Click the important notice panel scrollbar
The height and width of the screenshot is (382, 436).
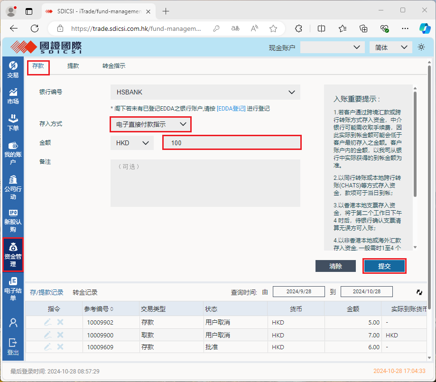tap(416, 142)
